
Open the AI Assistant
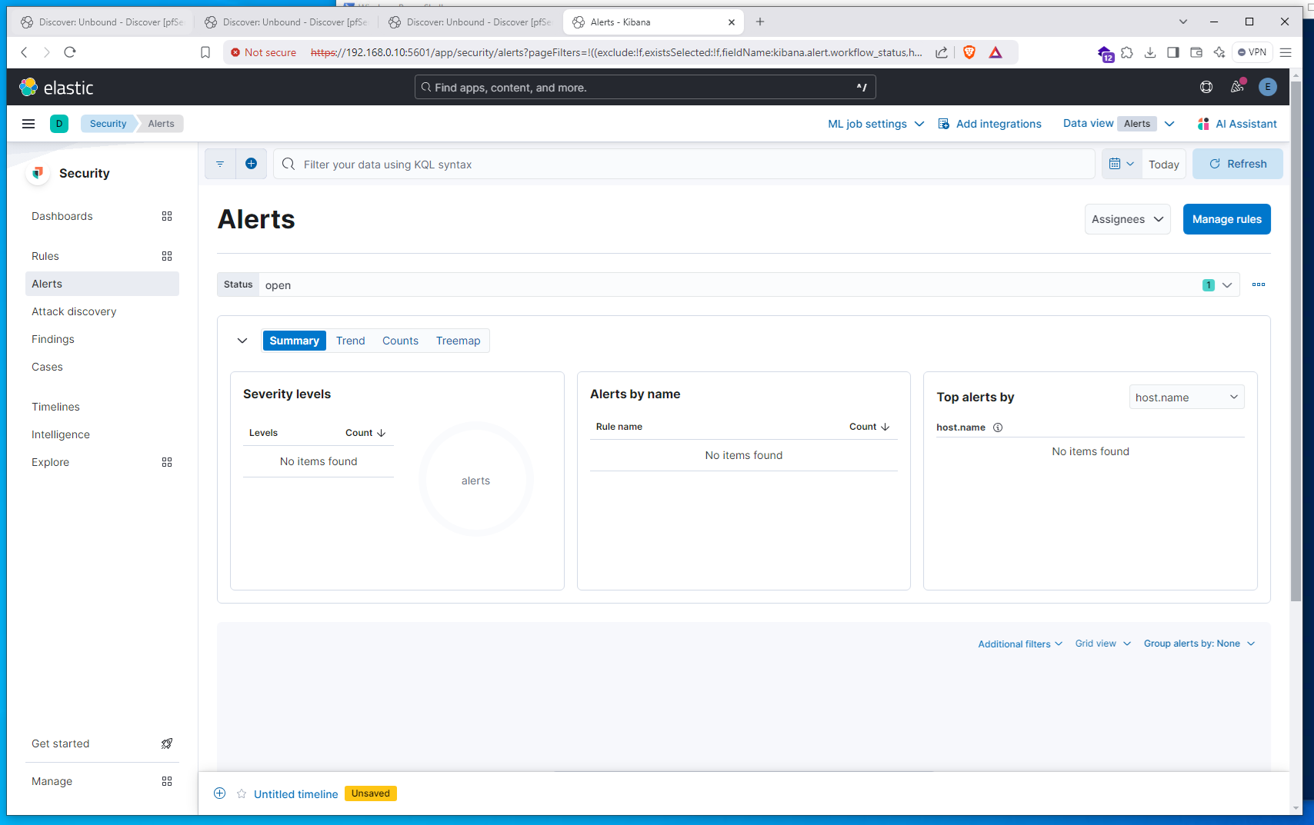tap(1237, 124)
